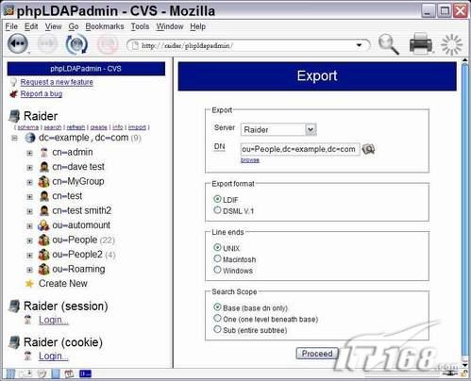Click the Reload page icon
The image size is (471, 381).
[x=76, y=44]
